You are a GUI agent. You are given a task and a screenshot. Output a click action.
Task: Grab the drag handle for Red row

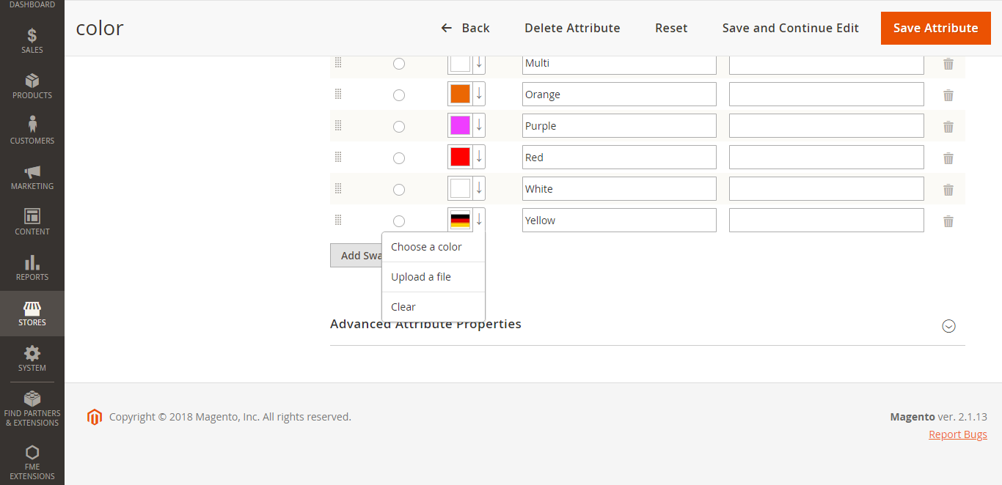pyautogui.click(x=338, y=157)
